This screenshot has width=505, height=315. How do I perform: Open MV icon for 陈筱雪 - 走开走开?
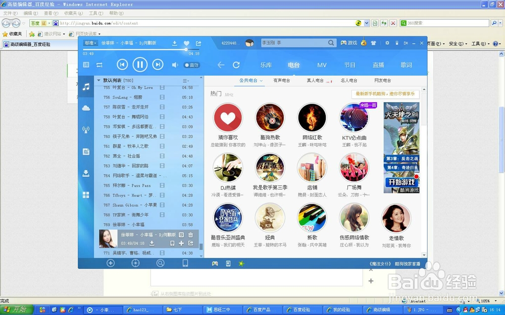[162, 107]
